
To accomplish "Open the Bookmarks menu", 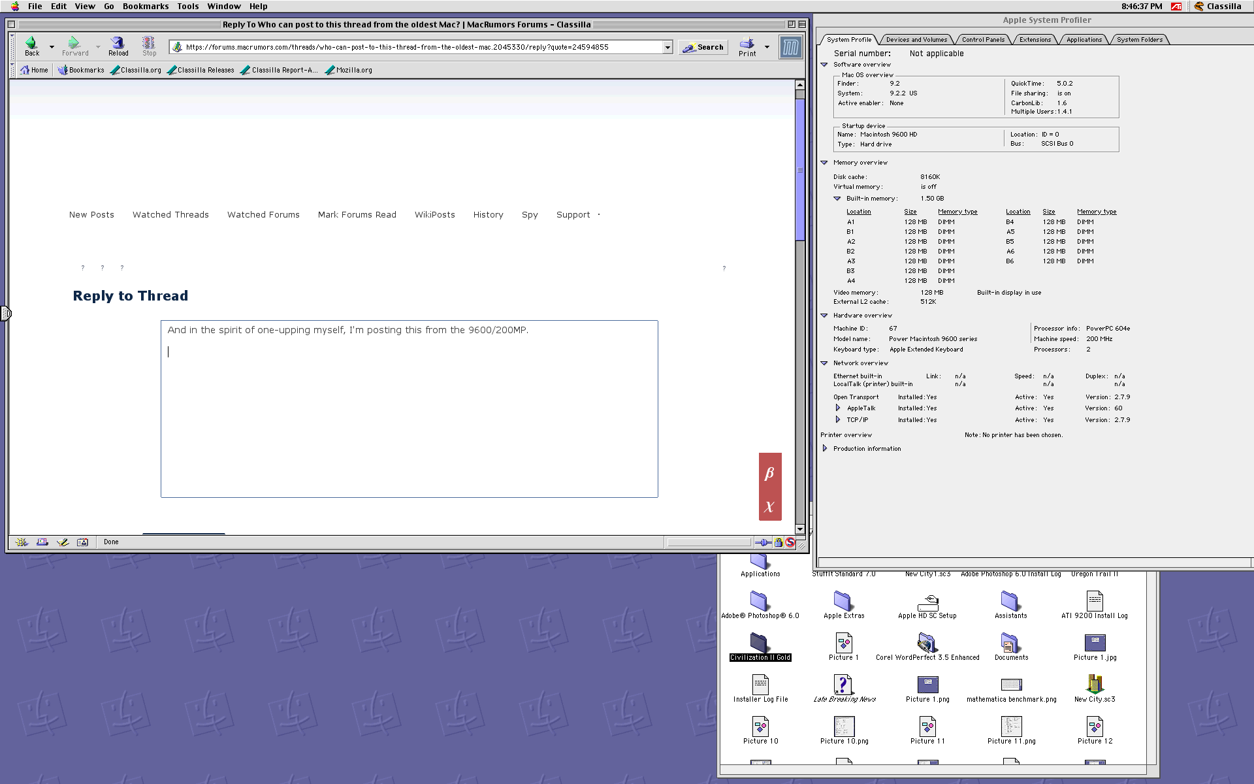I will [145, 7].
